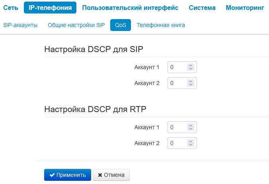Adjust SIP Аккаунт 1 spinner arrows
The image size is (269, 184).
[x=191, y=68]
